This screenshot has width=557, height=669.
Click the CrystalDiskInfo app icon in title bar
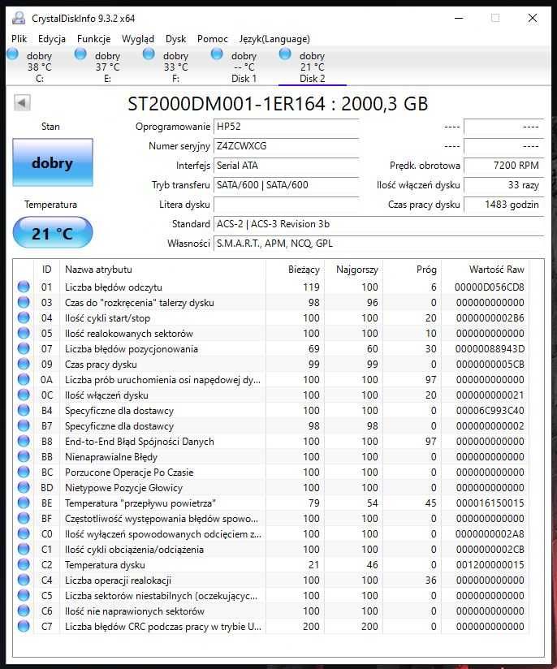[19, 19]
